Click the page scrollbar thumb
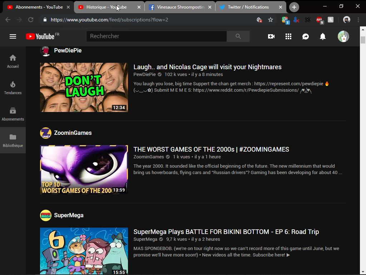The width and height of the screenshot is (366, 275). (x=363, y=40)
